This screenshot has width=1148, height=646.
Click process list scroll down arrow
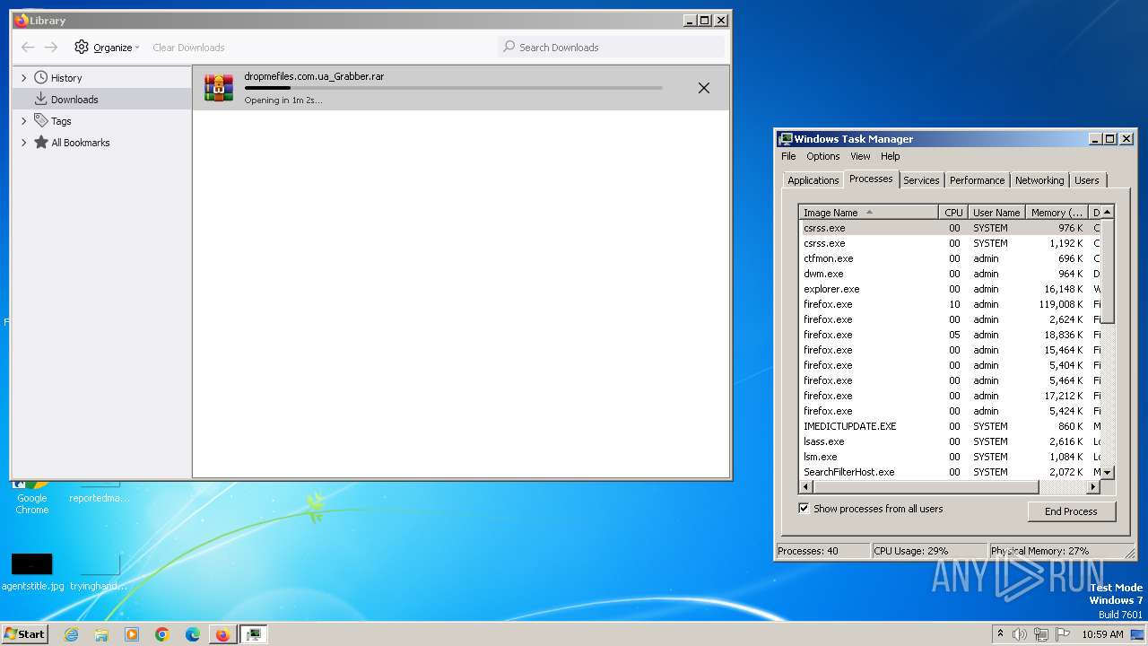pyautogui.click(x=1108, y=472)
